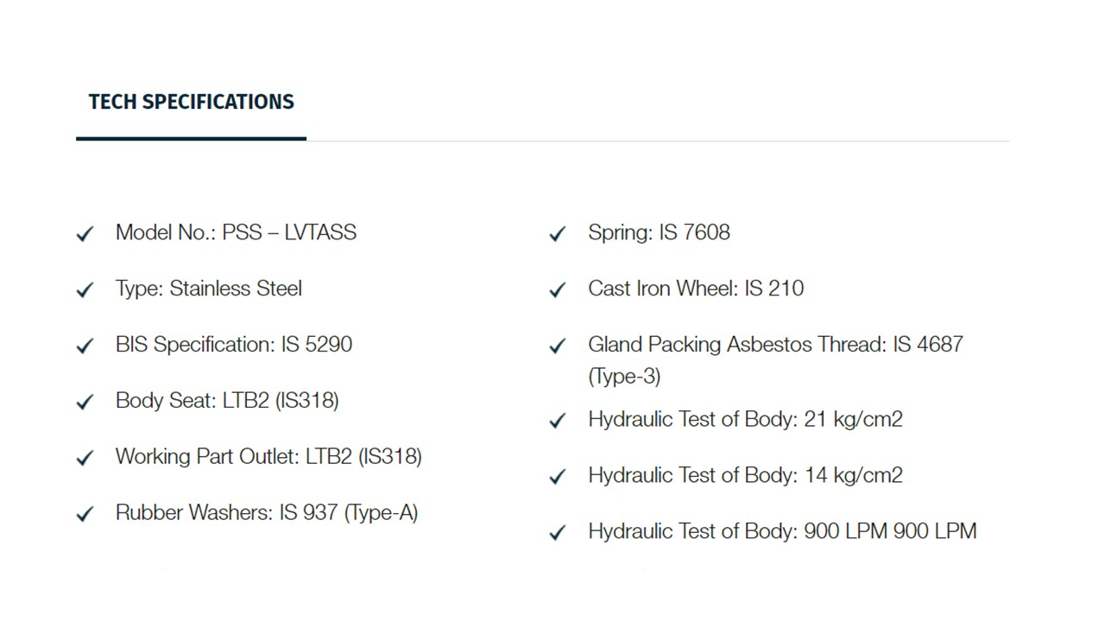Click checkmark icon beside Type: Stainless Steel
1105x622 pixels.
85,290
